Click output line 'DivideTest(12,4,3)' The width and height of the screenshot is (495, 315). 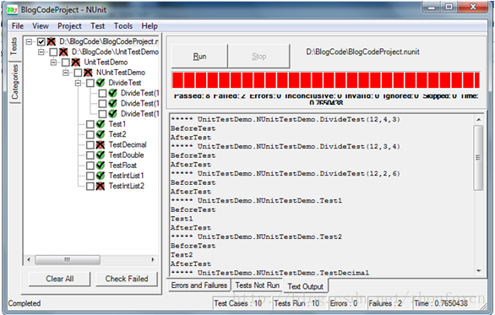click(360, 120)
